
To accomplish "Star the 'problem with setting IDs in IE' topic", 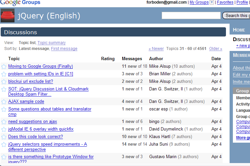I will (4, 74).
